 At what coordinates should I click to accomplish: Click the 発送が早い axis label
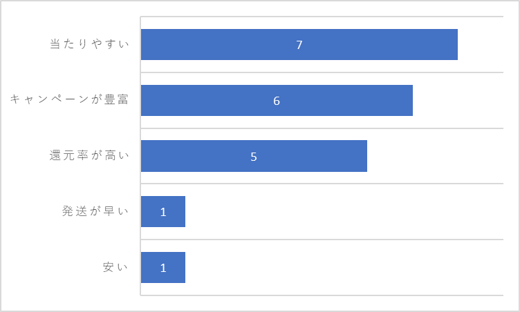tap(95, 211)
